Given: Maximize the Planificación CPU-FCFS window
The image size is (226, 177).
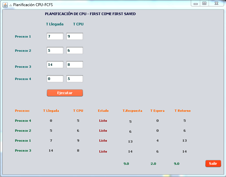Looking at the screenshot, I should 204,4.
